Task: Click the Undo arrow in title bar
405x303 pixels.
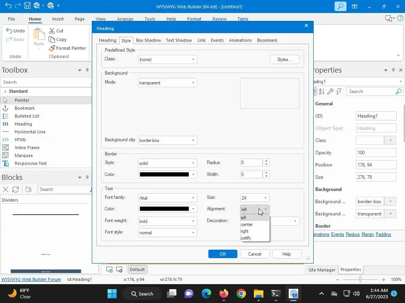Action: click(8, 6)
